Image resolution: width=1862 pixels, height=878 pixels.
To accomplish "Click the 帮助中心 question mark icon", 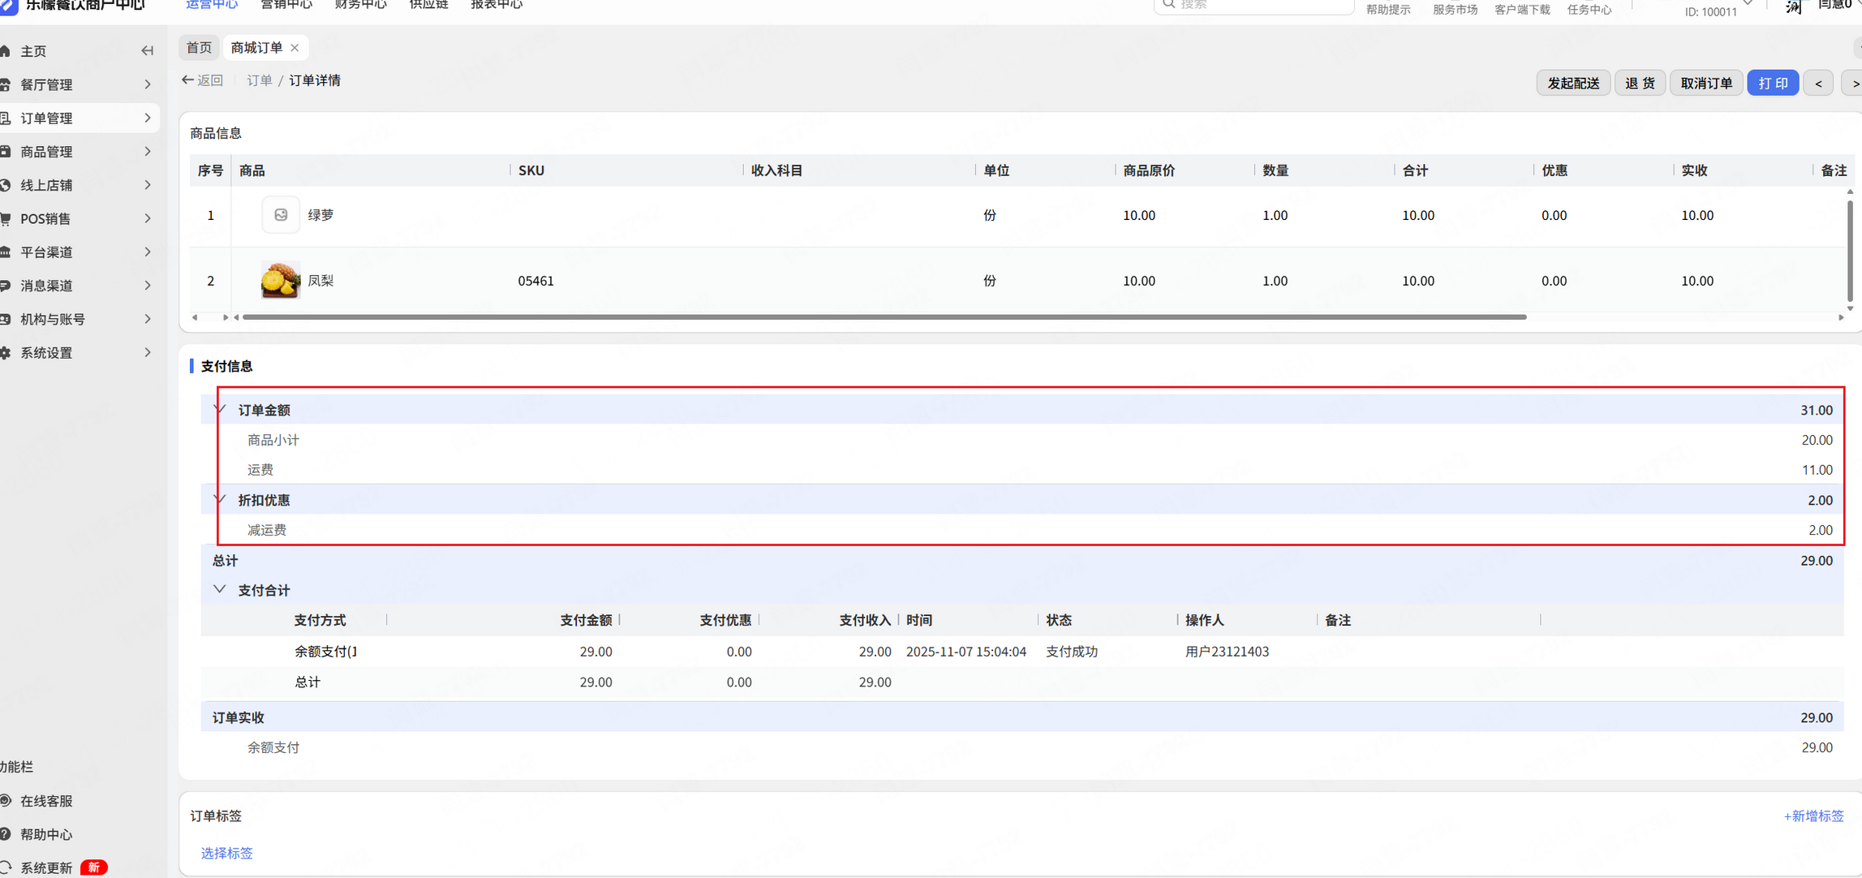I will coord(6,834).
